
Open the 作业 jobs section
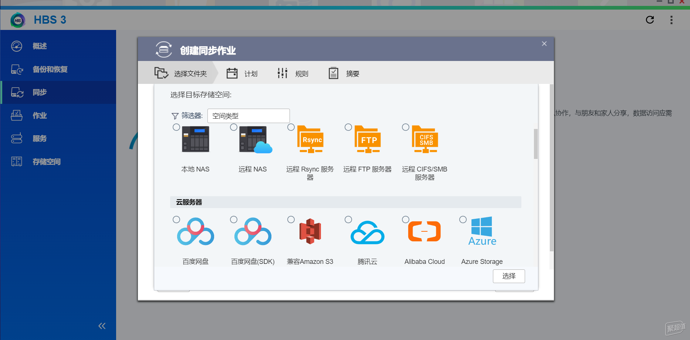[x=58, y=116]
